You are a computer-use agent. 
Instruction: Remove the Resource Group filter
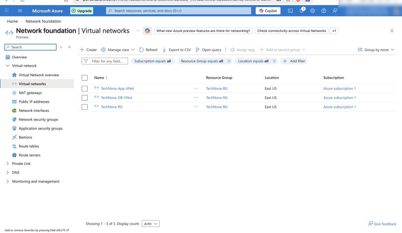pyautogui.click(x=229, y=61)
